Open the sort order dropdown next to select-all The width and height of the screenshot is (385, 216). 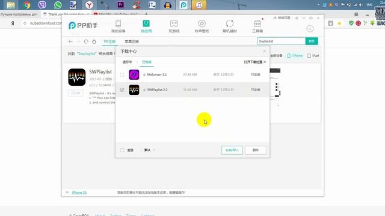[150, 150]
